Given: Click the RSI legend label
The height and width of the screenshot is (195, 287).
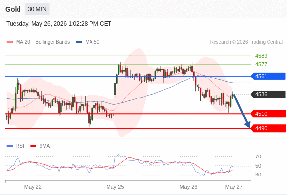Looking at the screenshot, I should (20, 146).
